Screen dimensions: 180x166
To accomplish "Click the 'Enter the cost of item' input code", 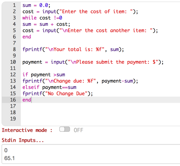I will click(x=80, y=12).
